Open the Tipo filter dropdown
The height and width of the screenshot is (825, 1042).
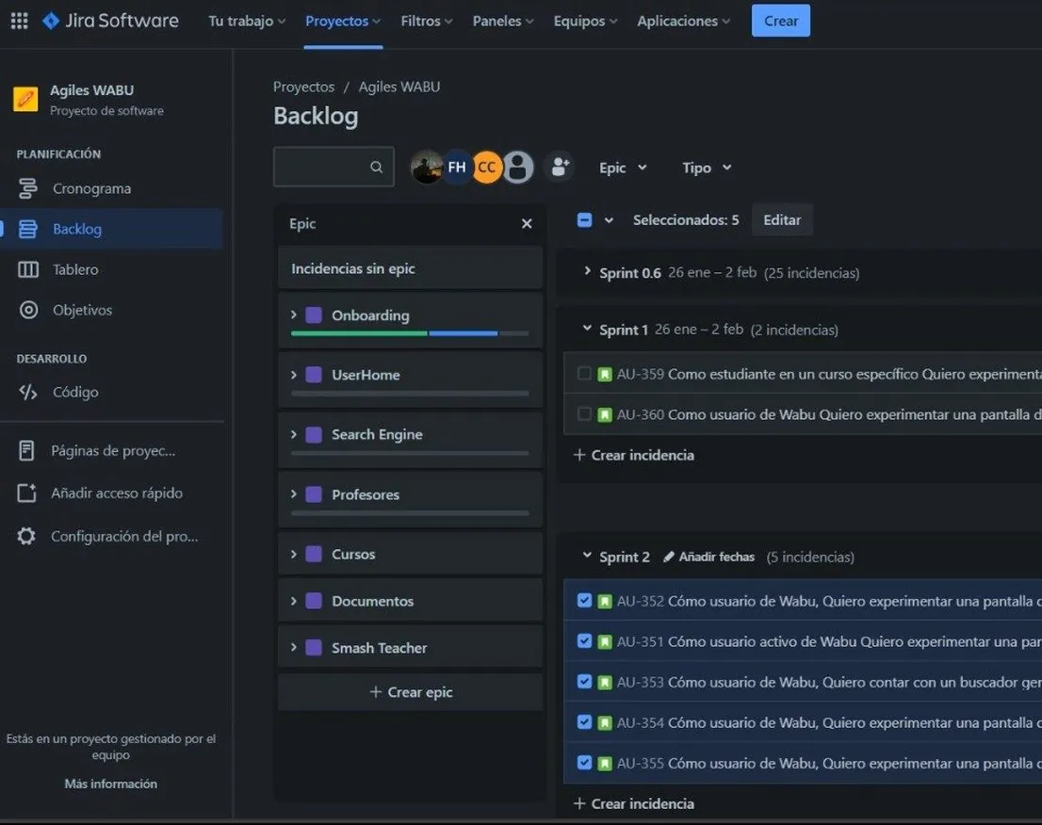[707, 168]
